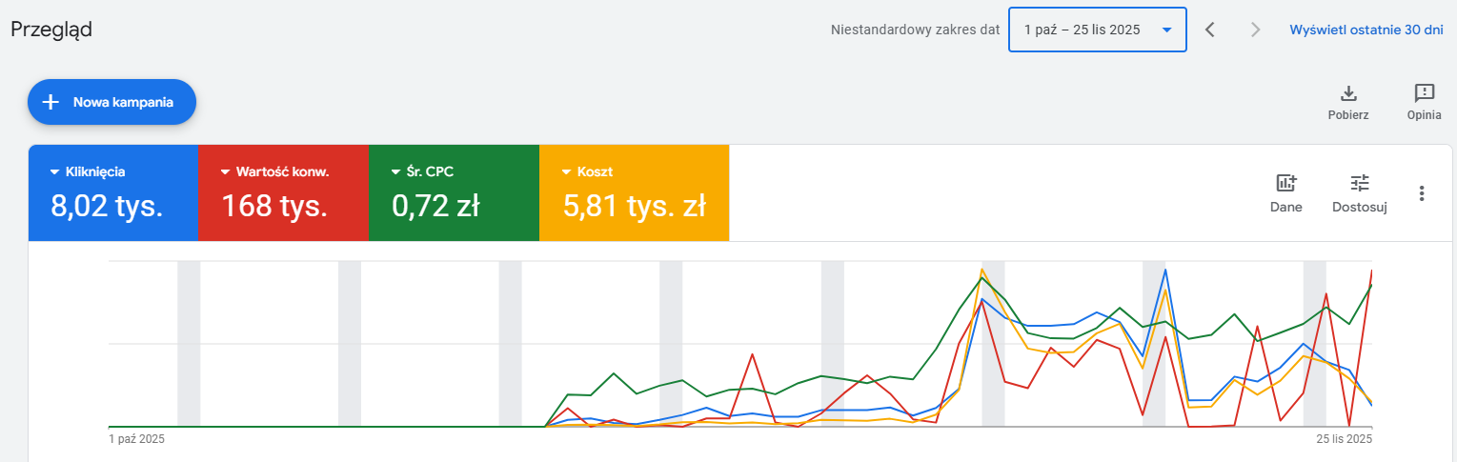Click the next date range arrow
Image resolution: width=1457 pixels, height=462 pixels.
pos(1256,30)
